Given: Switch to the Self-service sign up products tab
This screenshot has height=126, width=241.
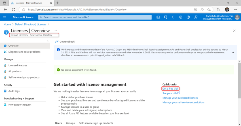Looking at the screenshot, I should tap(96, 123).
